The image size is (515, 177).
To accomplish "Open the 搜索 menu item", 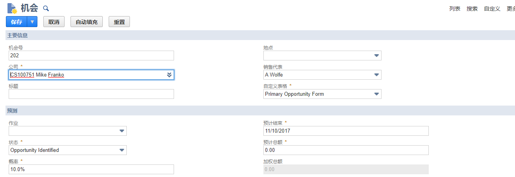I will tap(472, 9).
